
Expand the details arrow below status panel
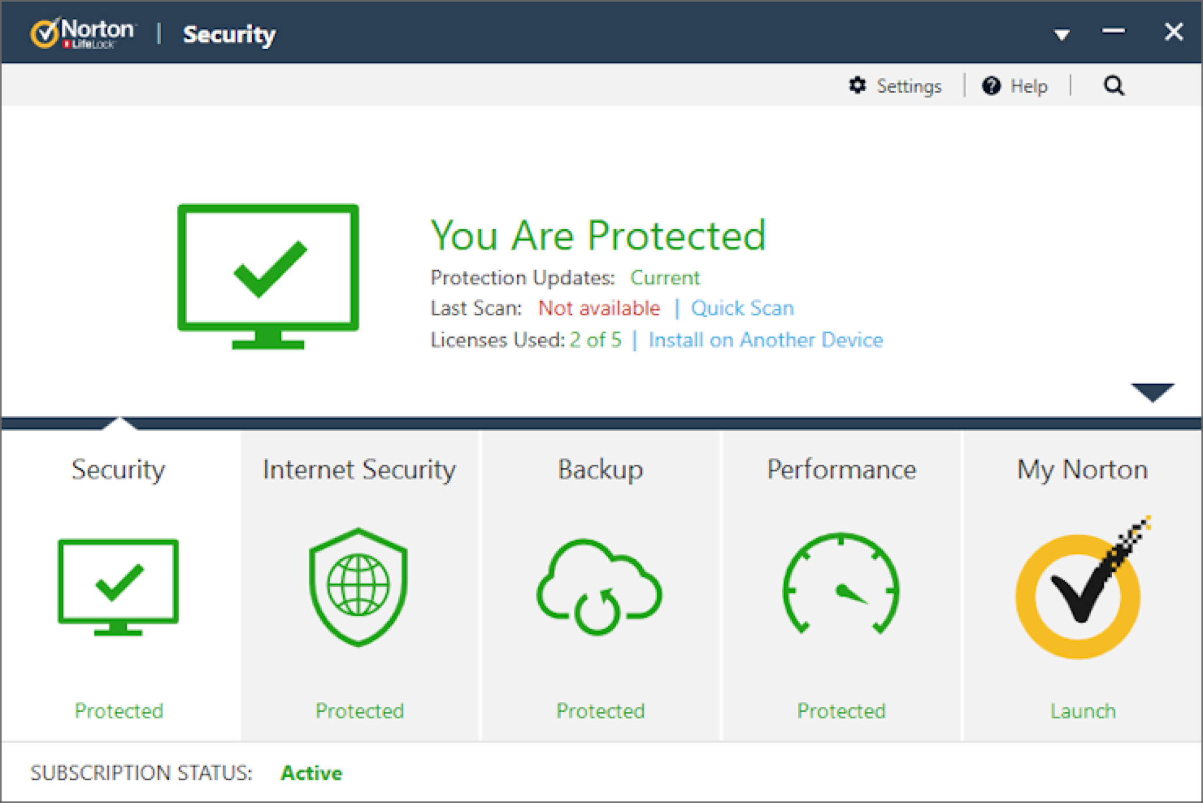click(x=1152, y=392)
